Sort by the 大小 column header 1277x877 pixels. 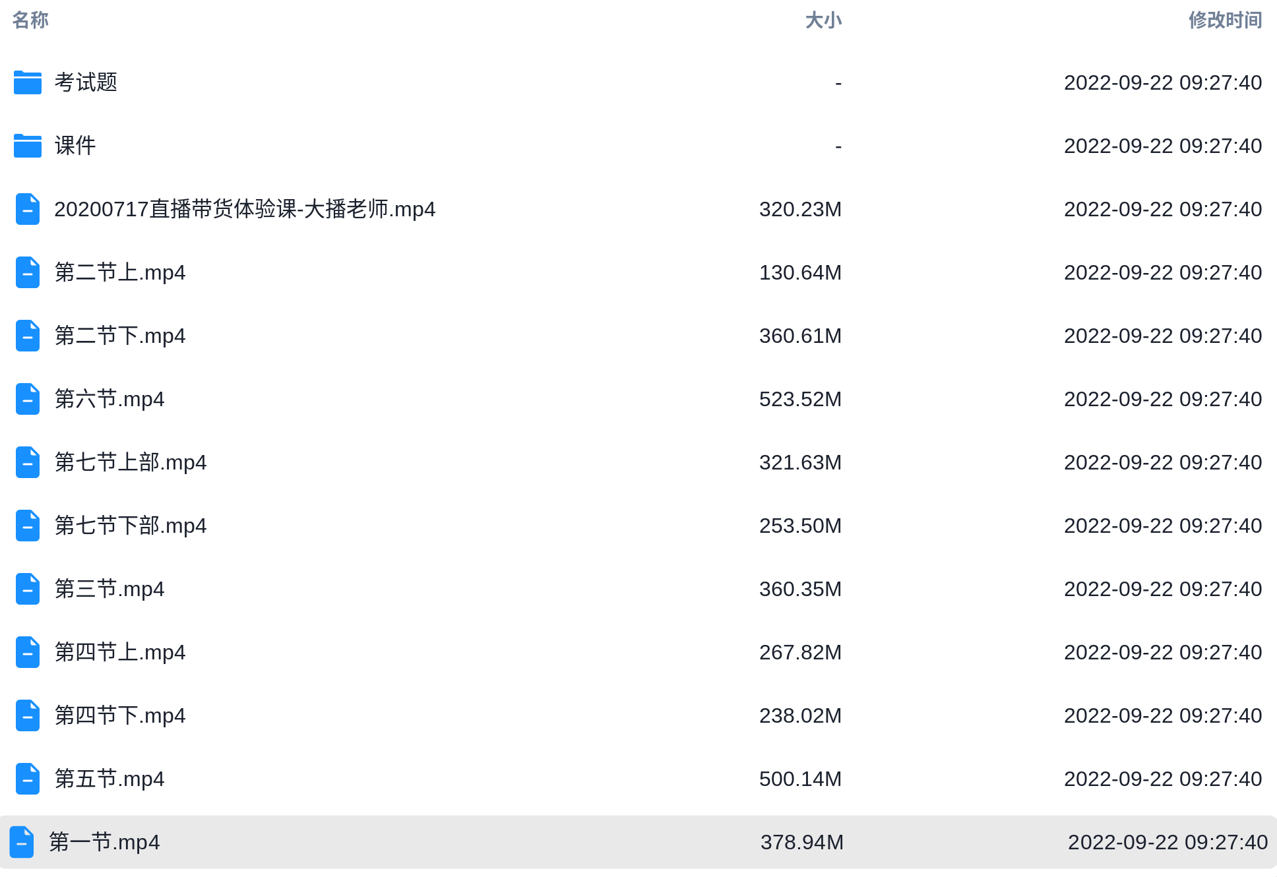[x=823, y=20]
